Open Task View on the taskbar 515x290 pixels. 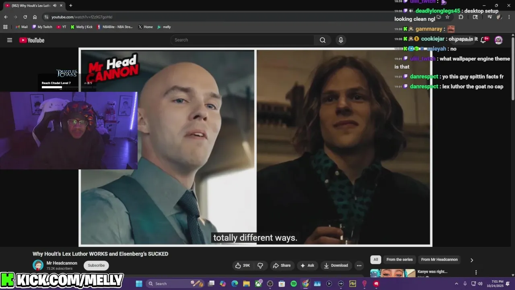point(211,284)
